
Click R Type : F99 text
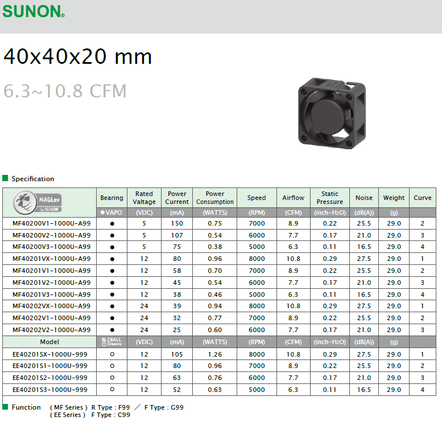pos(110,407)
